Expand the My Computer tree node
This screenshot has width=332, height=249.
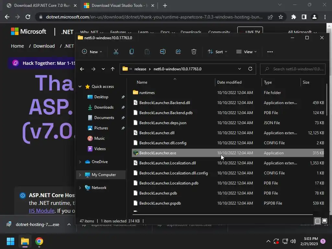(x=80, y=175)
